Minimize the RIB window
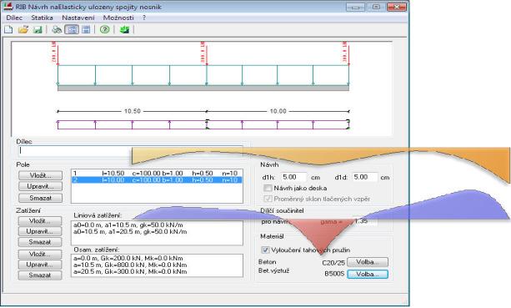The image size is (511, 308). [x=355, y=7]
